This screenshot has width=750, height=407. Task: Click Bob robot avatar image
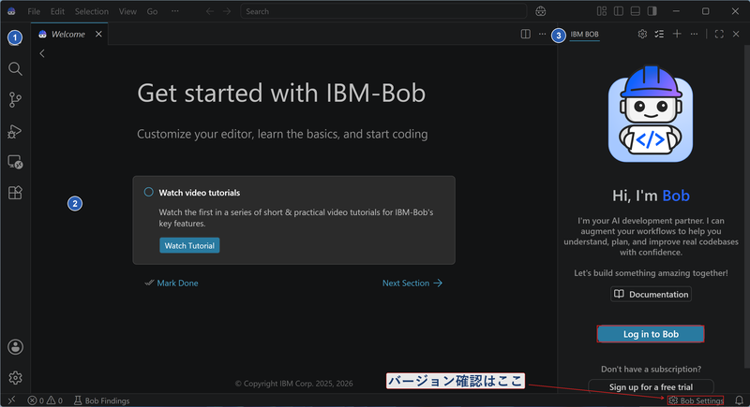point(651,114)
